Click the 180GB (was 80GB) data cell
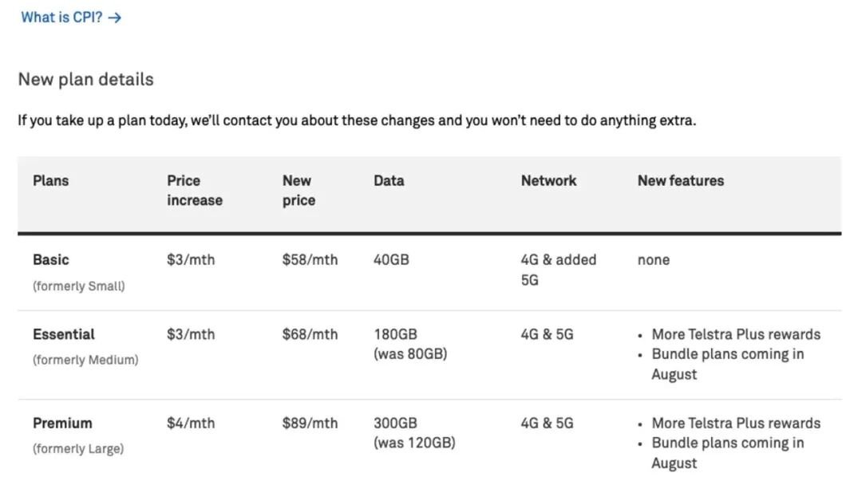The height and width of the screenshot is (485, 862). pyautogui.click(x=410, y=345)
